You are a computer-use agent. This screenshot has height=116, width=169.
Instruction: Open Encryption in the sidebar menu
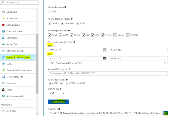18,38
